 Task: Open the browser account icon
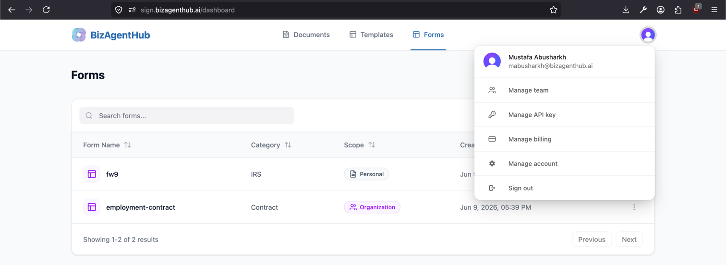(x=661, y=10)
